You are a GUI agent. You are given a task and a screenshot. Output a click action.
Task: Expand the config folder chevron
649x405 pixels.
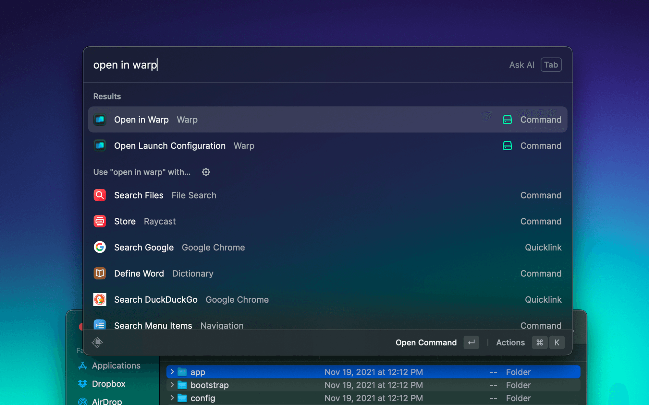pyautogui.click(x=172, y=398)
